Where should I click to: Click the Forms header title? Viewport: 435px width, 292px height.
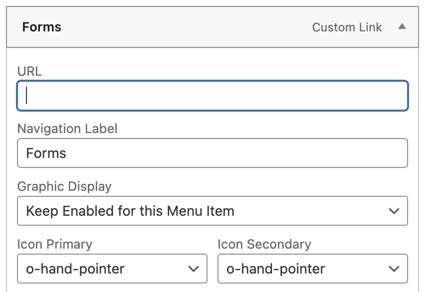(42, 27)
